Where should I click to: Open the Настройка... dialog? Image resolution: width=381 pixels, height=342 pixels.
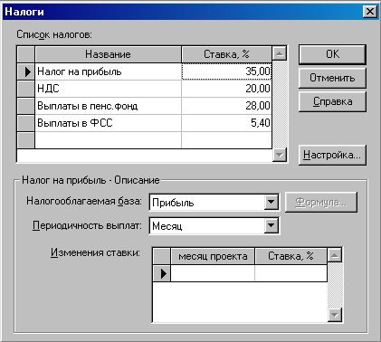[x=332, y=155]
